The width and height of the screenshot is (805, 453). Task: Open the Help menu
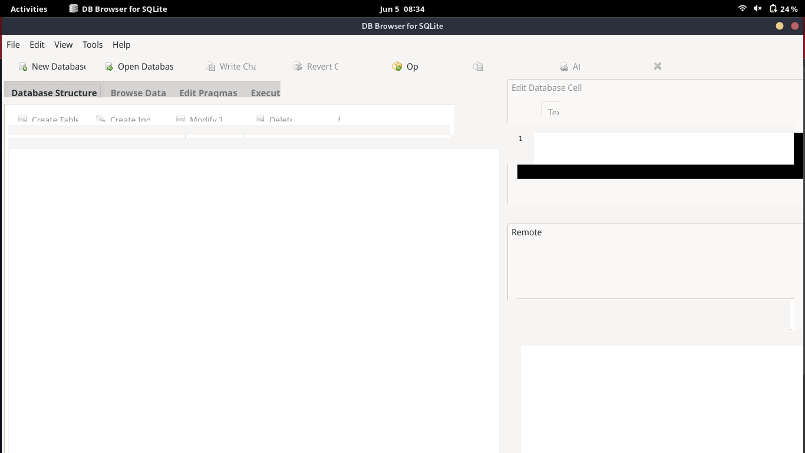(121, 45)
